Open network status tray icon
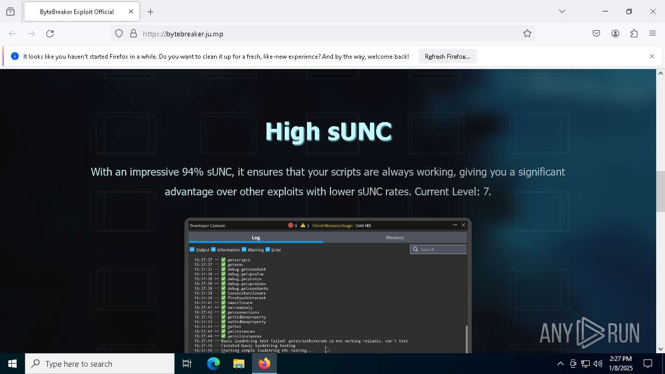665x374 pixels. coord(586,364)
